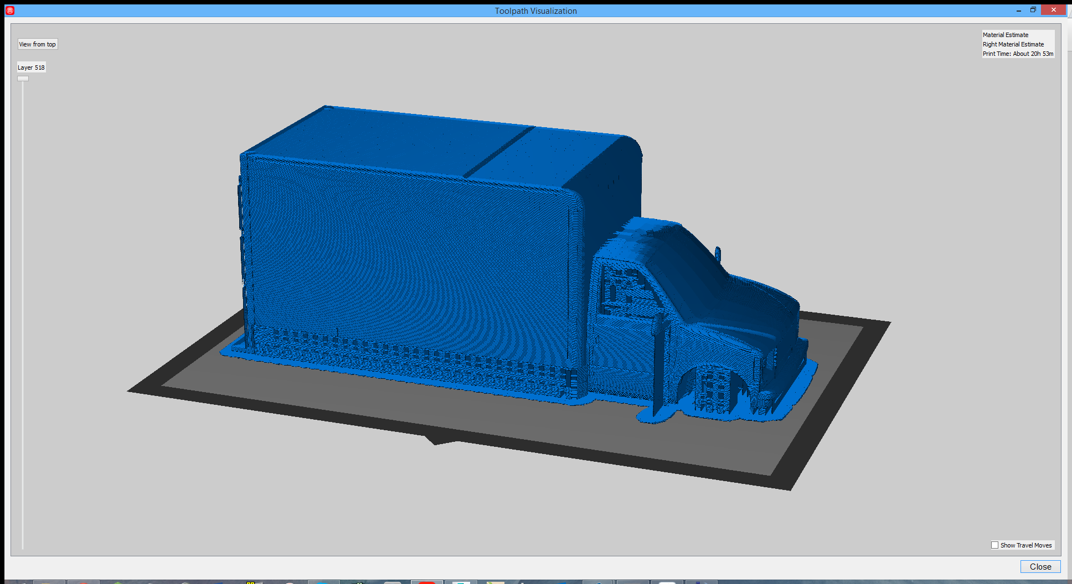Click the Close button at bottom right

(1040, 566)
